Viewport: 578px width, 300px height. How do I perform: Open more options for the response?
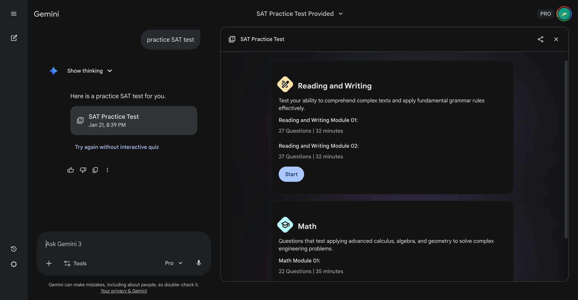[107, 170]
